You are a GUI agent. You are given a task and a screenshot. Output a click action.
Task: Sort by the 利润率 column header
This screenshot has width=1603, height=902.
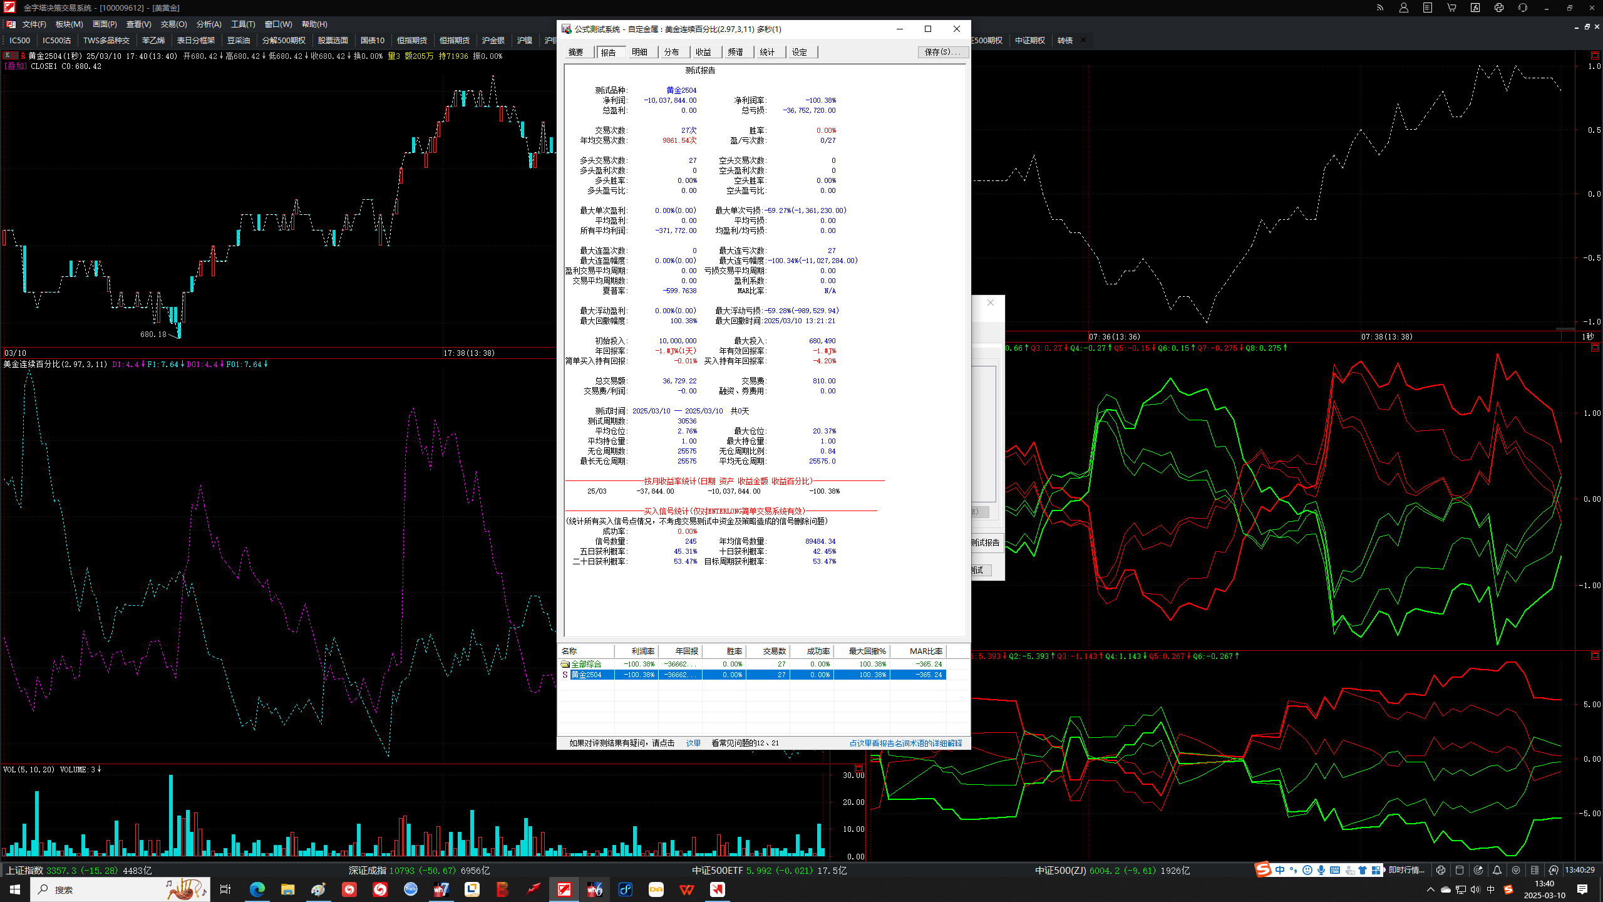pos(636,651)
